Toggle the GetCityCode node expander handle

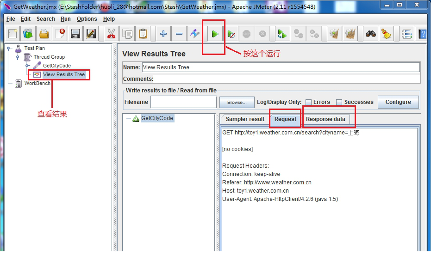(x=27, y=66)
